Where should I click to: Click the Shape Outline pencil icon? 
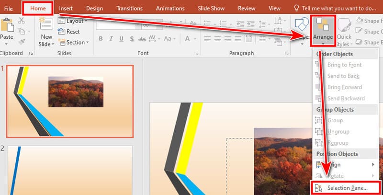(359, 31)
